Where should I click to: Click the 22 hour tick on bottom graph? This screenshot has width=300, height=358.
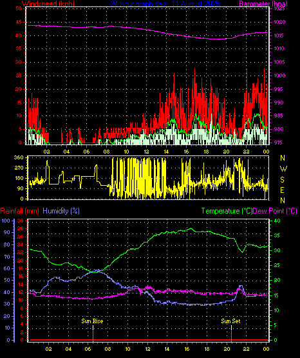[246, 349]
